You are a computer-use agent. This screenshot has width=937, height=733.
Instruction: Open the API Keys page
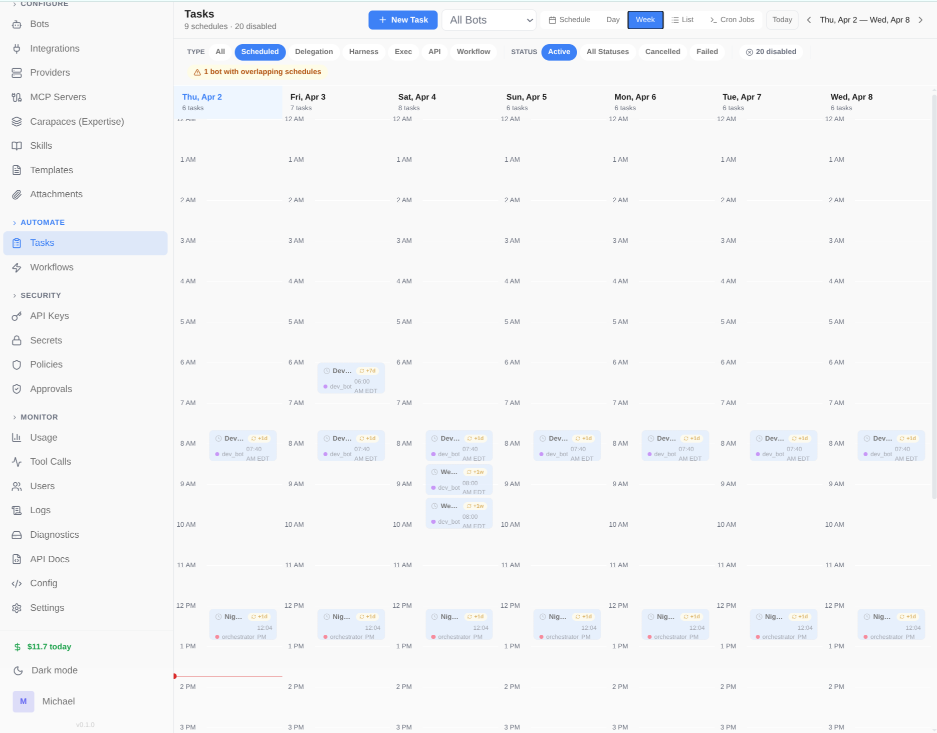[49, 316]
